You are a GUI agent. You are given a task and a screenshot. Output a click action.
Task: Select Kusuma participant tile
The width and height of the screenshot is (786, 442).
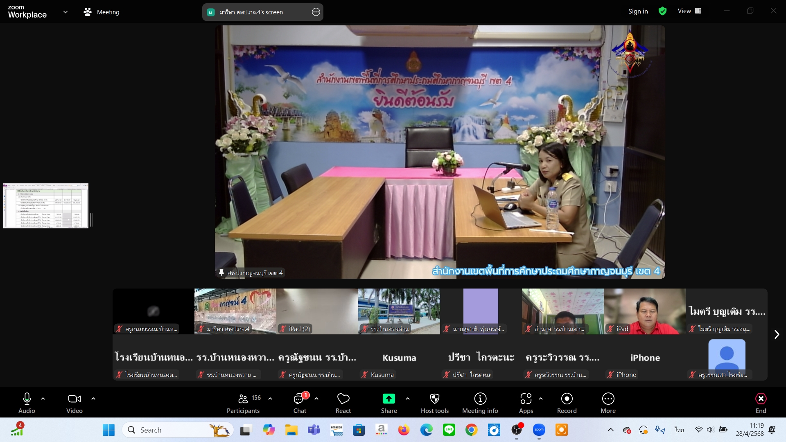click(x=399, y=357)
